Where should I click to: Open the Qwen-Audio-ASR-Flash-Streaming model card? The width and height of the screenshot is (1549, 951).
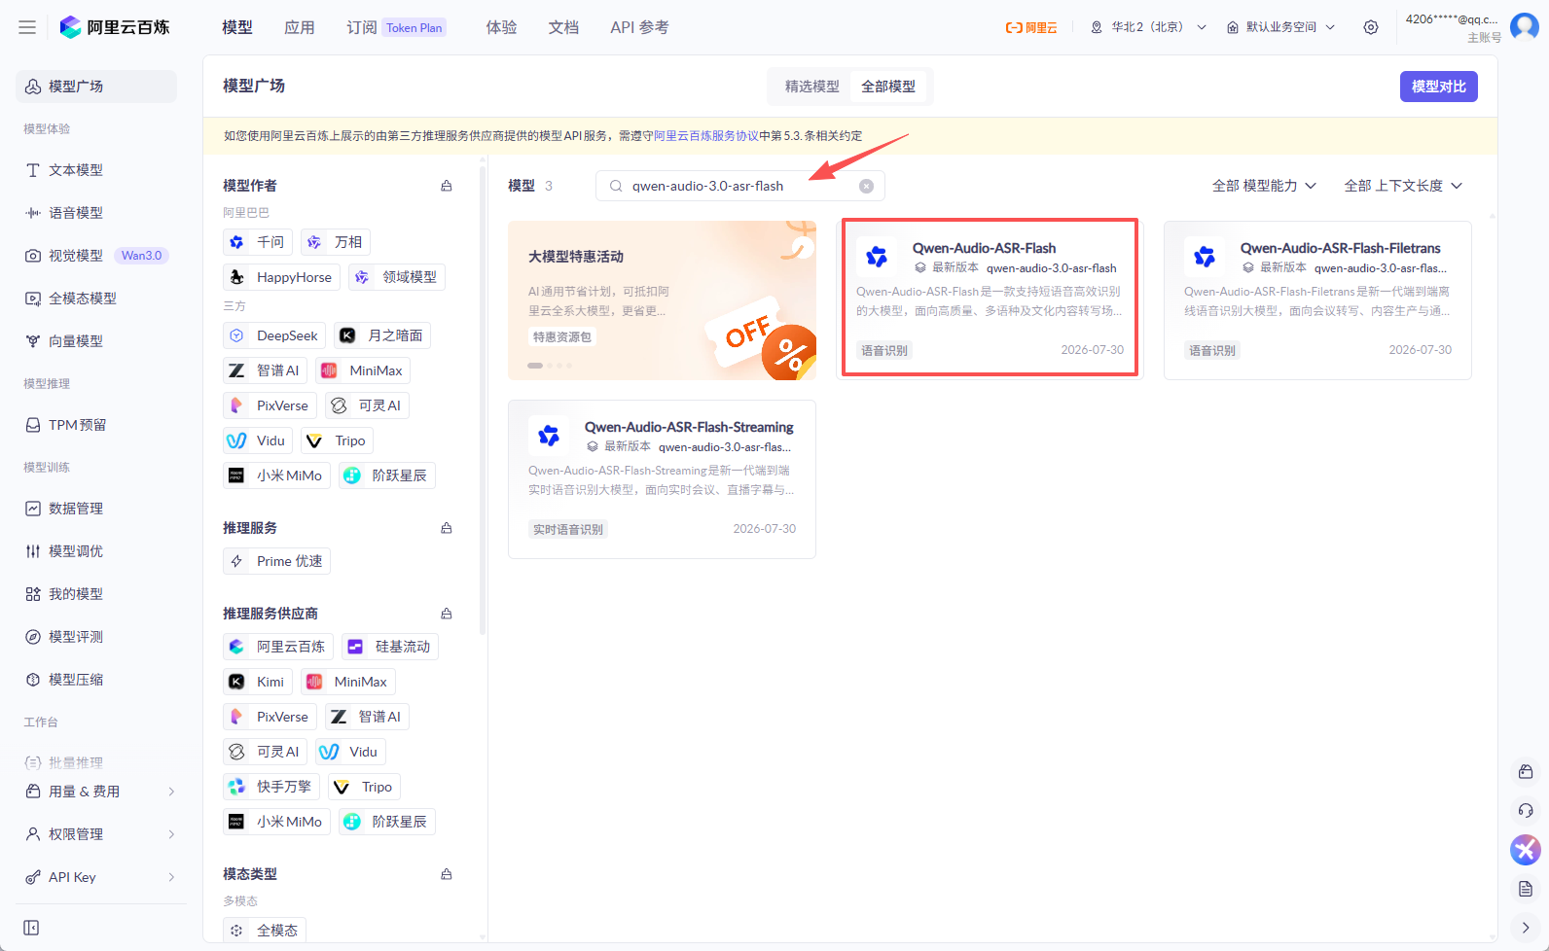(662, 479)
